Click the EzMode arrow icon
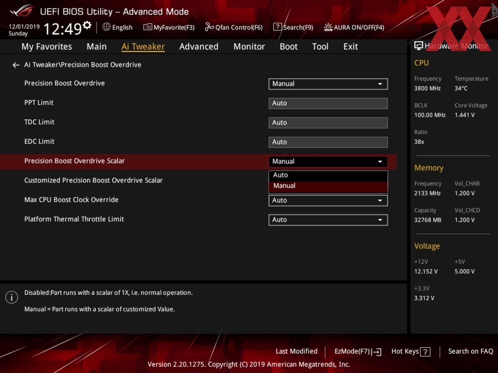Image resolution: width=498 pixels, height=373 pixels. [x=377, y=352]
